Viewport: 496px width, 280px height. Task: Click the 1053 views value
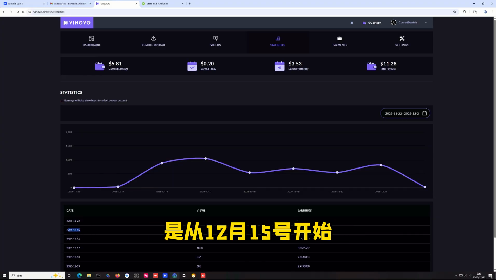tap(199, 248)
